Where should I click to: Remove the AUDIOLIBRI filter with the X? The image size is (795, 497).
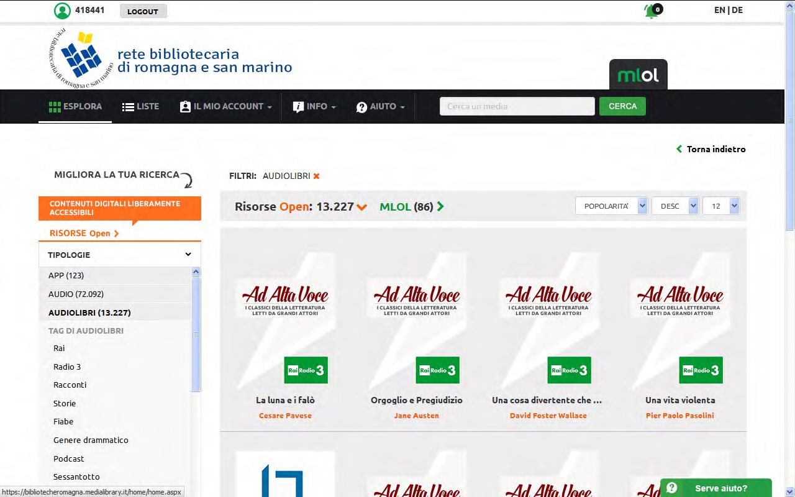316,176
